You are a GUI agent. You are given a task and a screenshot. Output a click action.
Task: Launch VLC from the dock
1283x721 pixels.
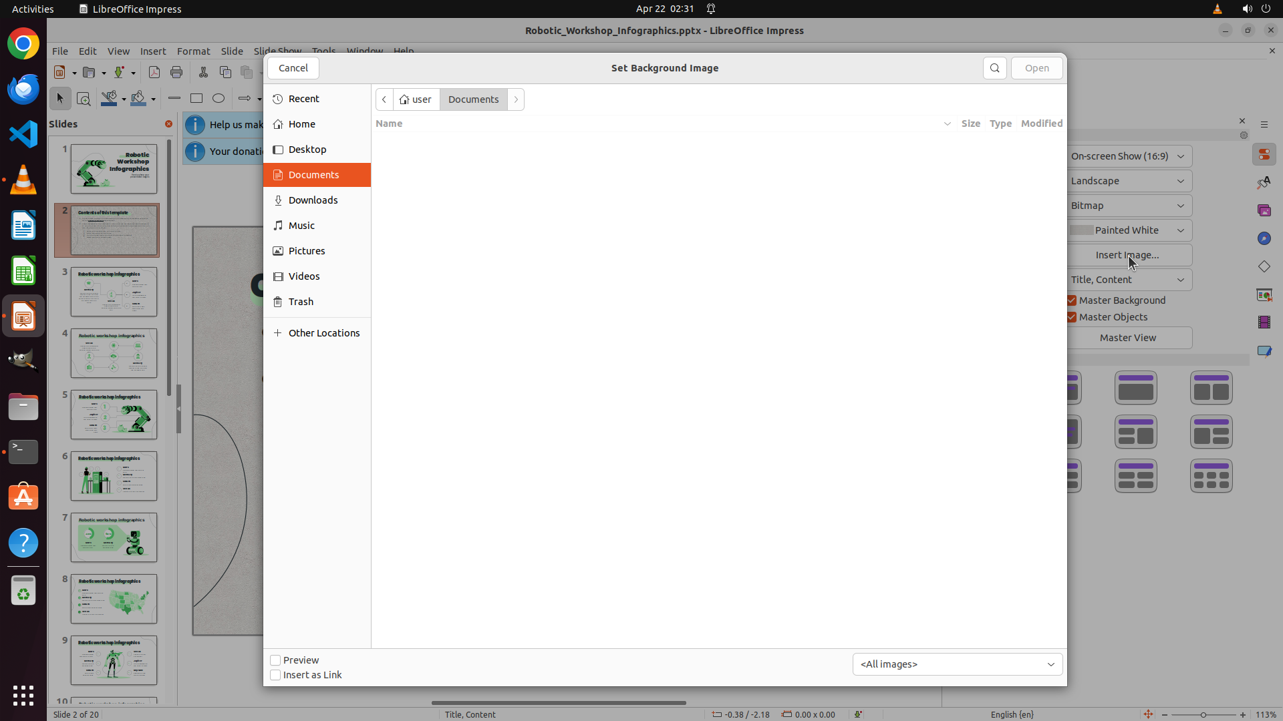click(23, 180)
